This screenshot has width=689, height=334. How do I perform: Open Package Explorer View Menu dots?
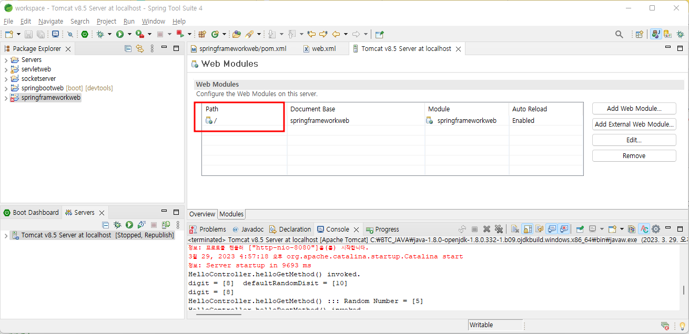pos(152,48)
